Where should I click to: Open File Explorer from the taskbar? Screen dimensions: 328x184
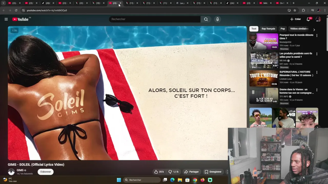pos(180,180)
